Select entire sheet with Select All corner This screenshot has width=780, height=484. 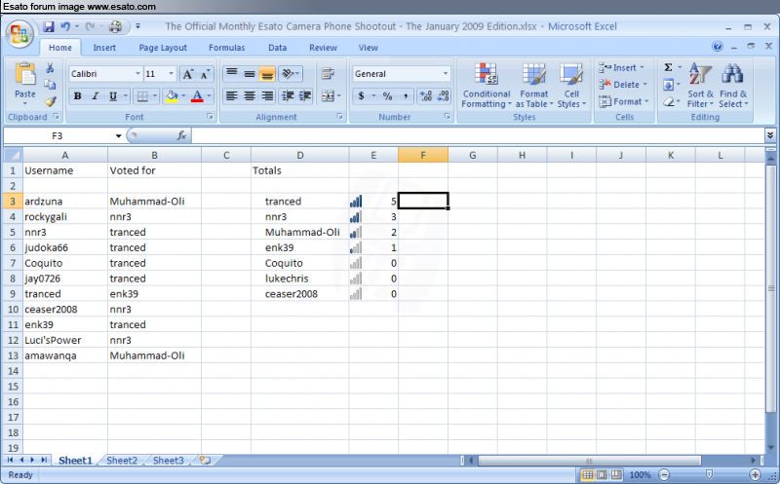[13, 155]
